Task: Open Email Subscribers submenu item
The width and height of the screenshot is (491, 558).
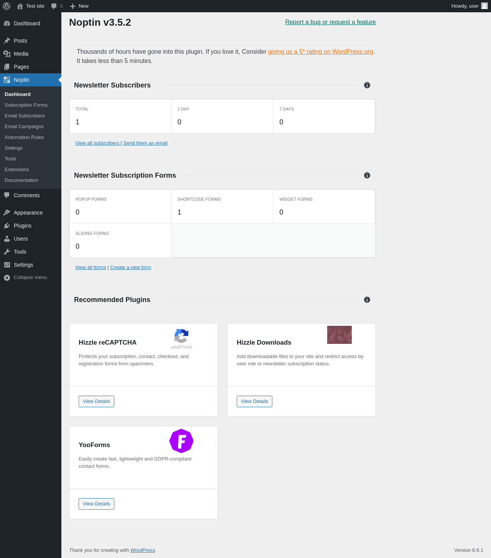Action: point(25,116)
